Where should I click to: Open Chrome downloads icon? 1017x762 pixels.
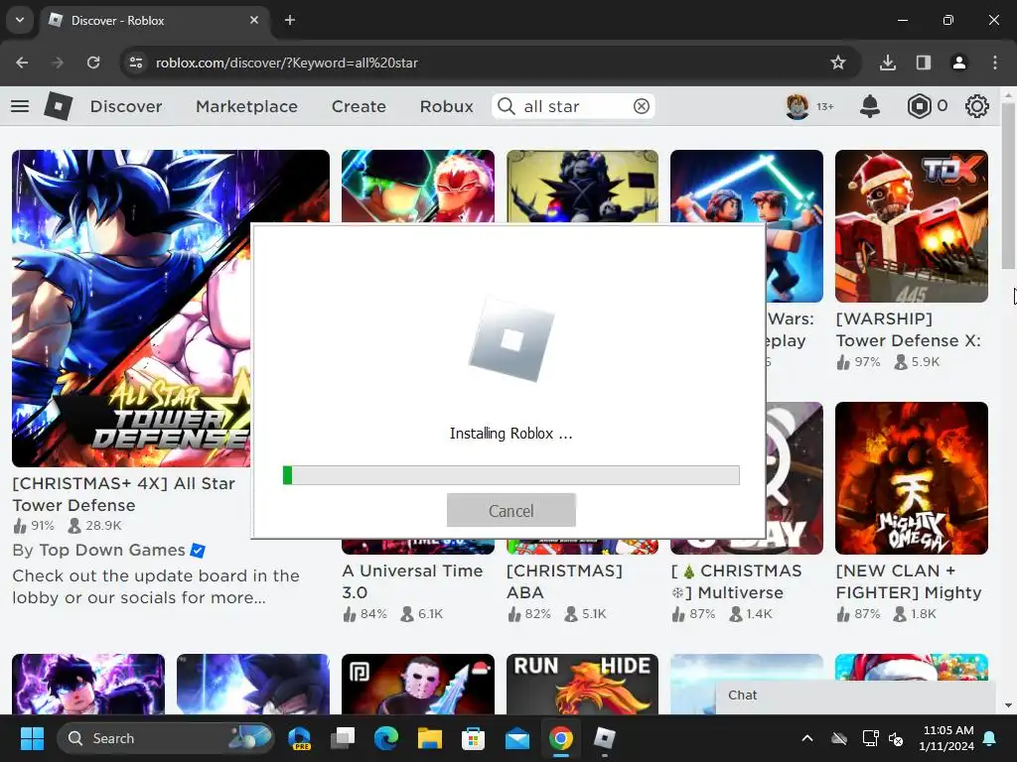(887, 63)
